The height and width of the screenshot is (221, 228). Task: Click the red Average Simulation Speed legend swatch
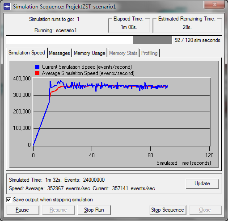(37, 73)
